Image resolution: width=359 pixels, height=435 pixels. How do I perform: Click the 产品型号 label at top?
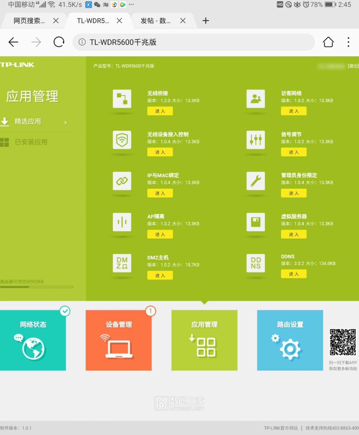[124, 66]
